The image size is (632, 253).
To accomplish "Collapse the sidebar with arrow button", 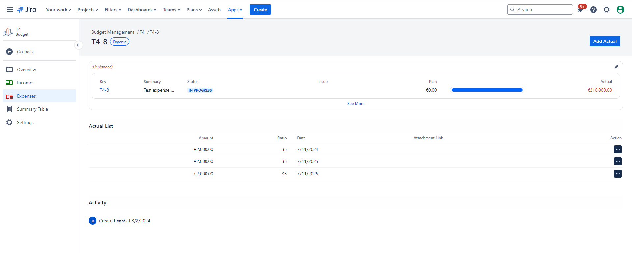I will point(79,45).
